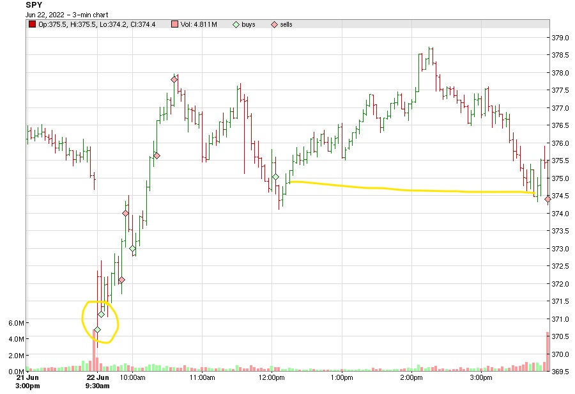Click the 370.0 price axis label
575x394 pixels.
click(560, 355)
